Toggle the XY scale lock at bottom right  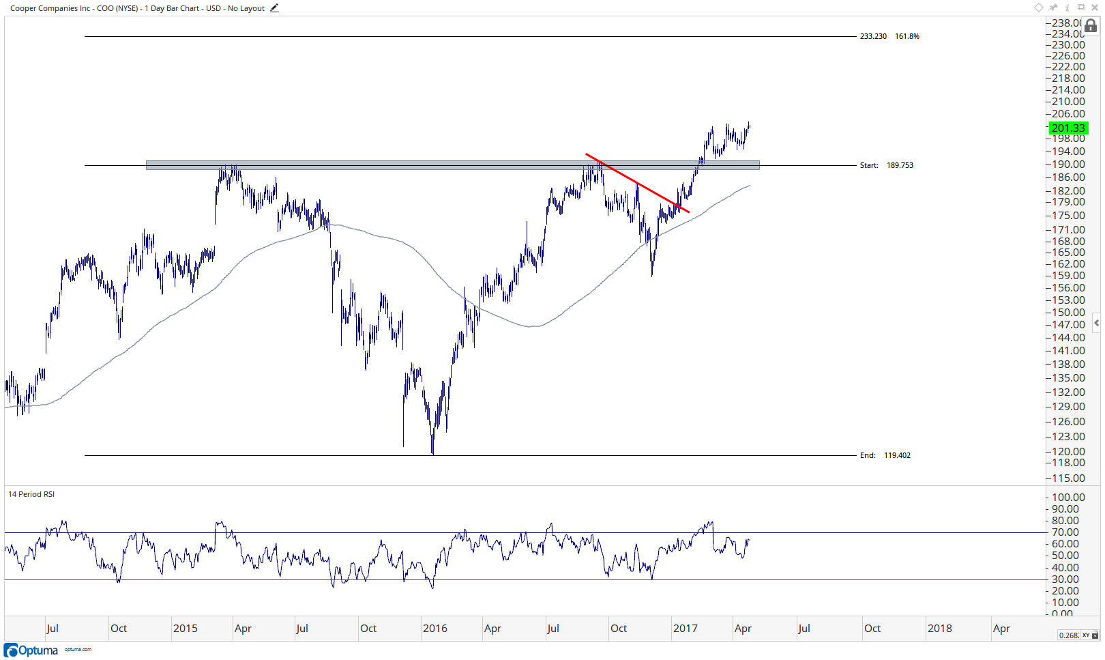click(x=1090, y=635)
